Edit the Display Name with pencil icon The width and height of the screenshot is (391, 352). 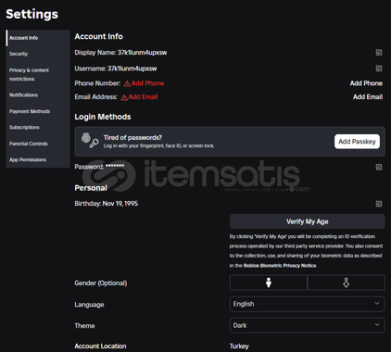click(x=379, y=52)
